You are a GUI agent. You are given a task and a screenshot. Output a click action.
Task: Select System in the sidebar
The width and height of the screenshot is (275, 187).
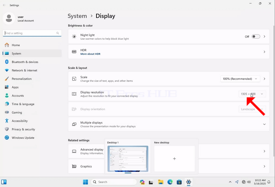(x=32, y=54)
